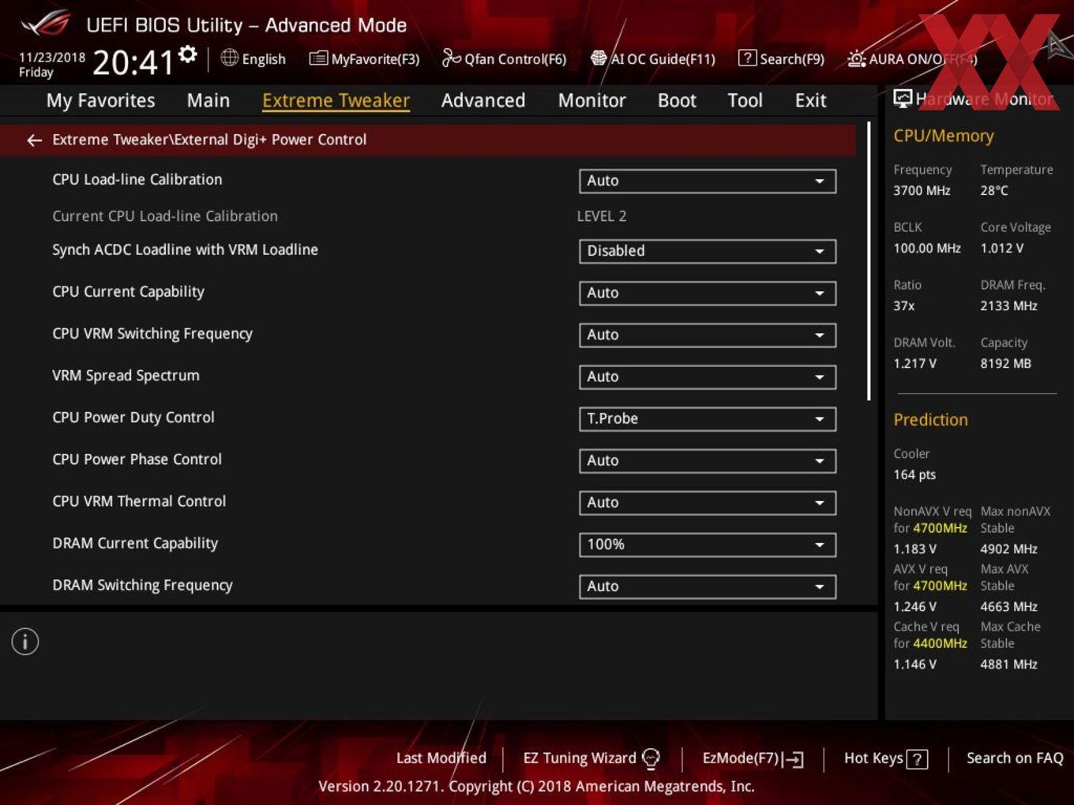
Task: Open Search(F9) tool
Action: click(781, 58)
